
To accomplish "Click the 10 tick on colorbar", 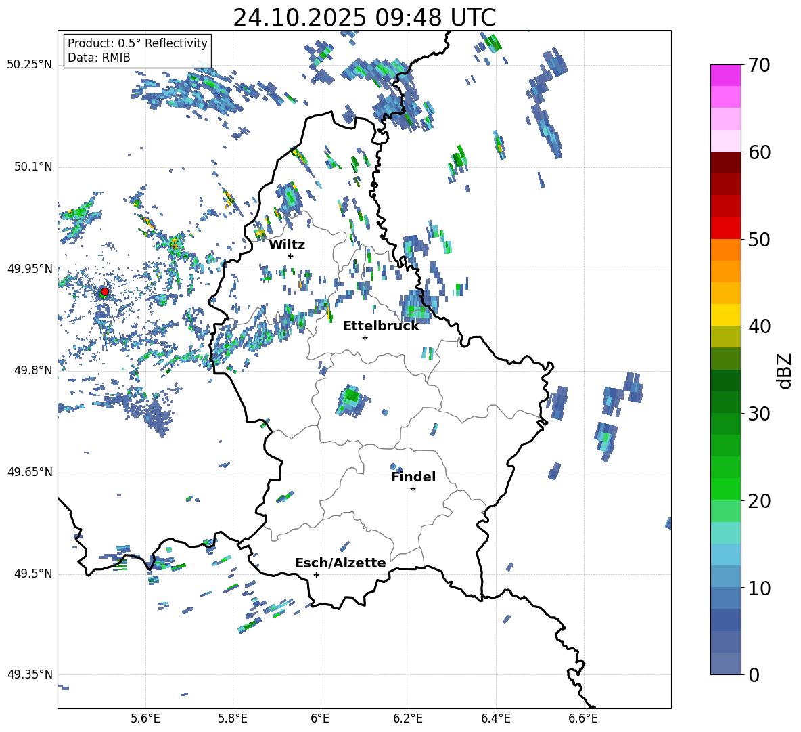I will click(758, 588).
